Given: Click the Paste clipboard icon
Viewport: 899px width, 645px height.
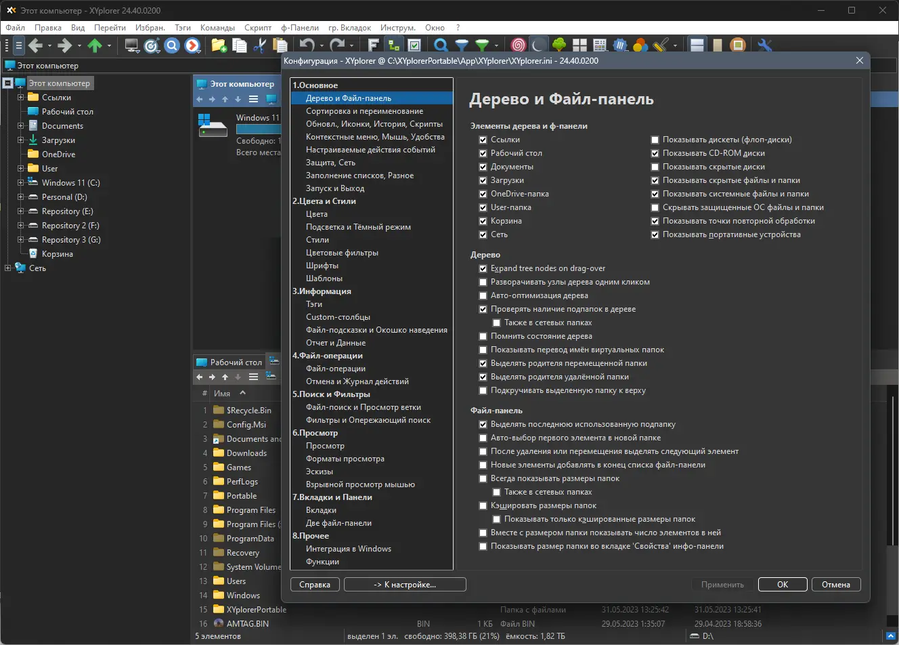Looking at the screenshot, I should pos(280,45).
